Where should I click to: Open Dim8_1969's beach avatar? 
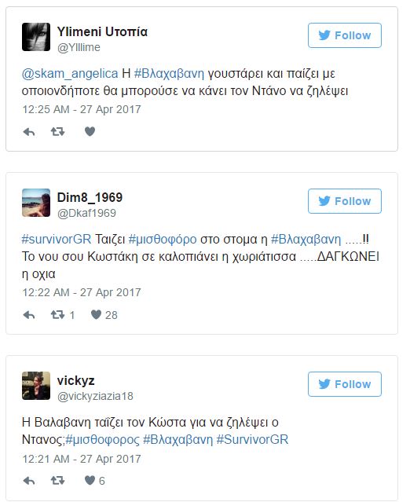(x=36, y=203)
